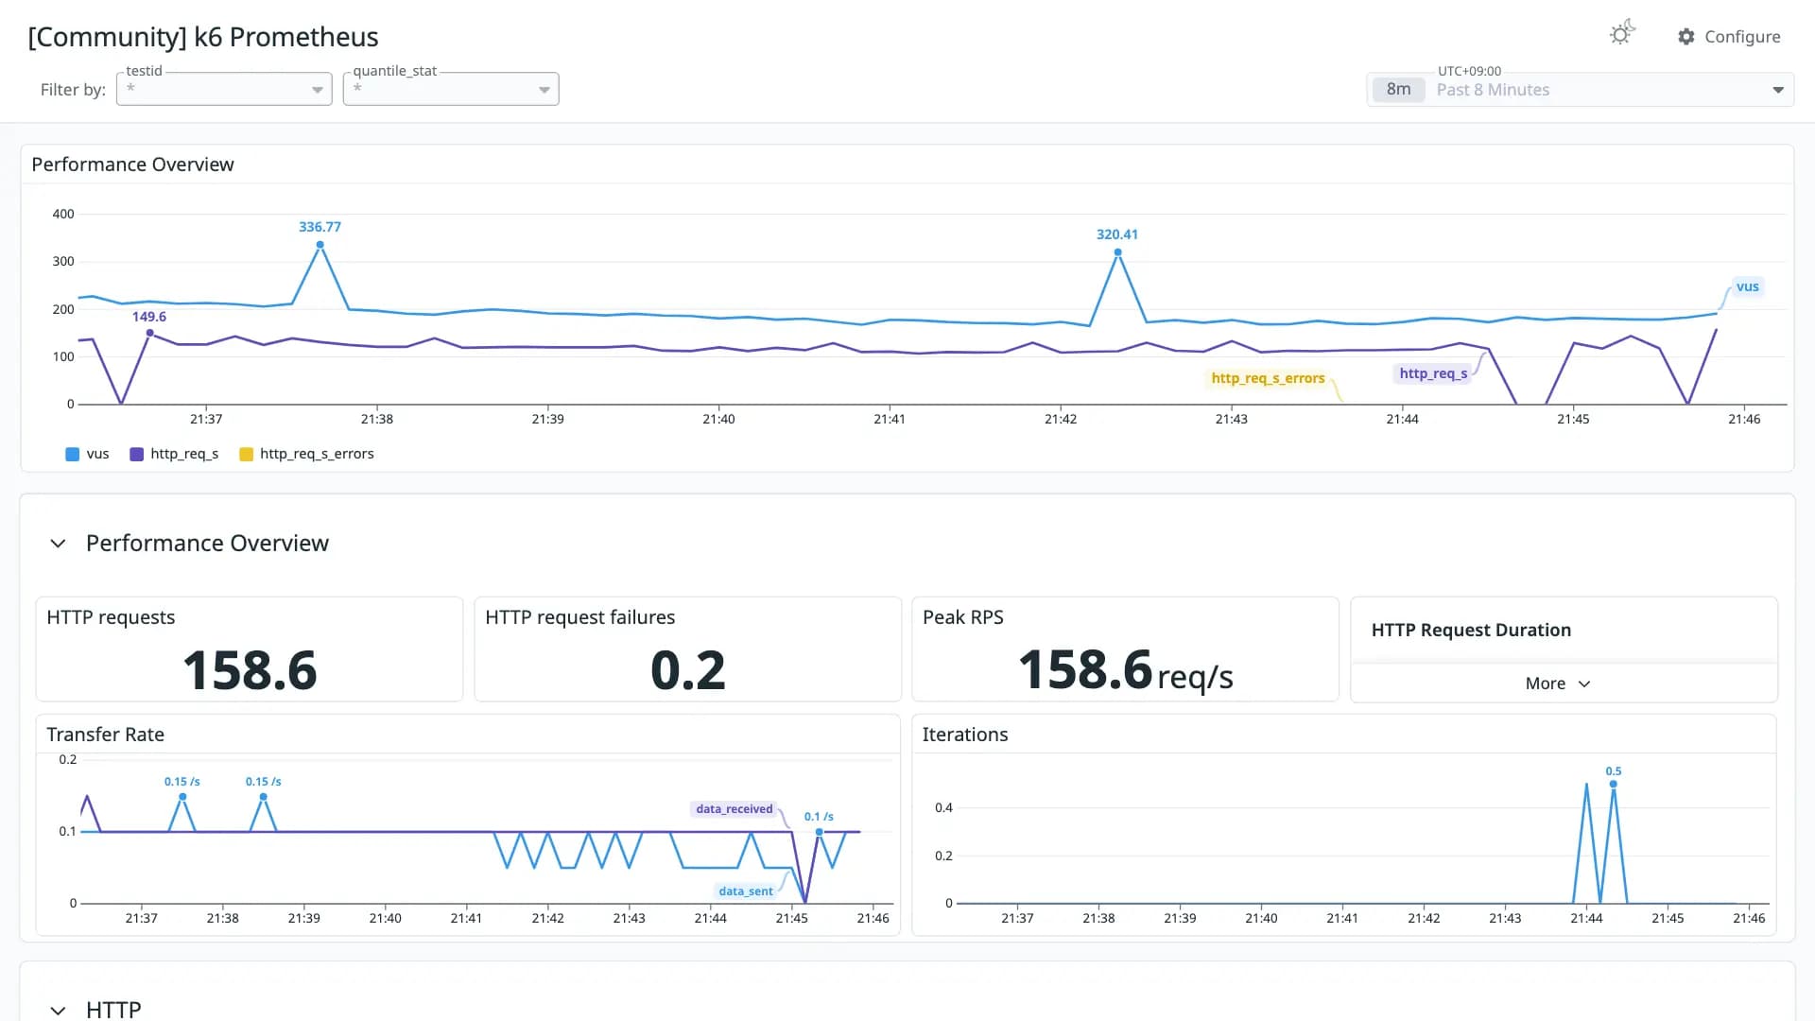Click the http_req_s line label tag
This screenshot has width=1815, height=1021.
pos(1433,373)
